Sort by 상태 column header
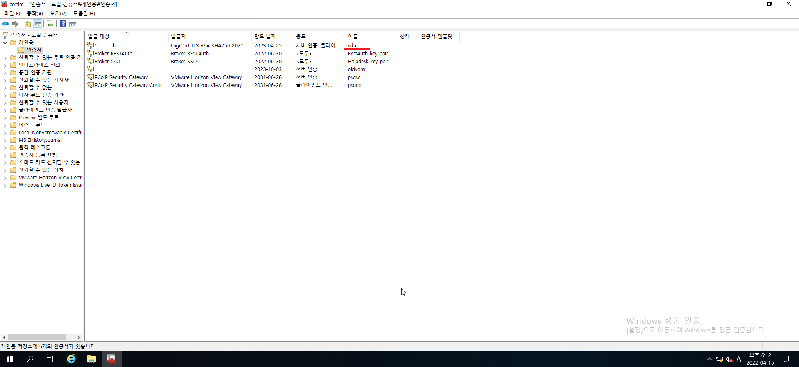Screen dimensions: 799x367 click(x=407, y=36)
